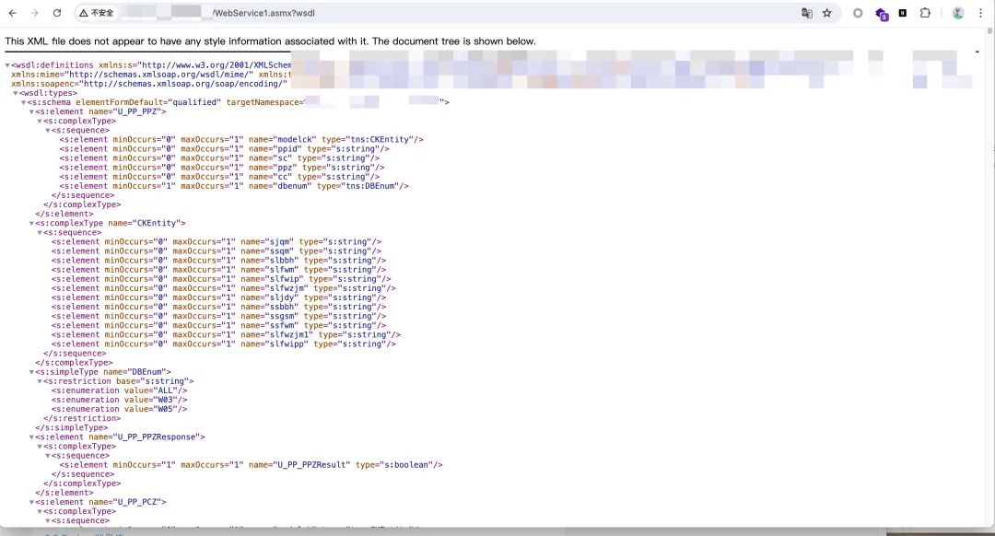The width and height of the screenshot is (995, 536).
Task: Collapse the wsdl:types node
Action: coord(16,93)
